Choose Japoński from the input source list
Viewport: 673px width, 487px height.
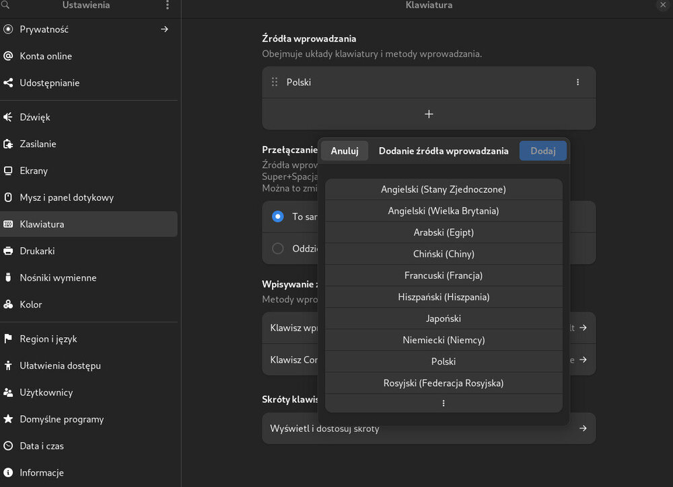(x=444, y=318)
